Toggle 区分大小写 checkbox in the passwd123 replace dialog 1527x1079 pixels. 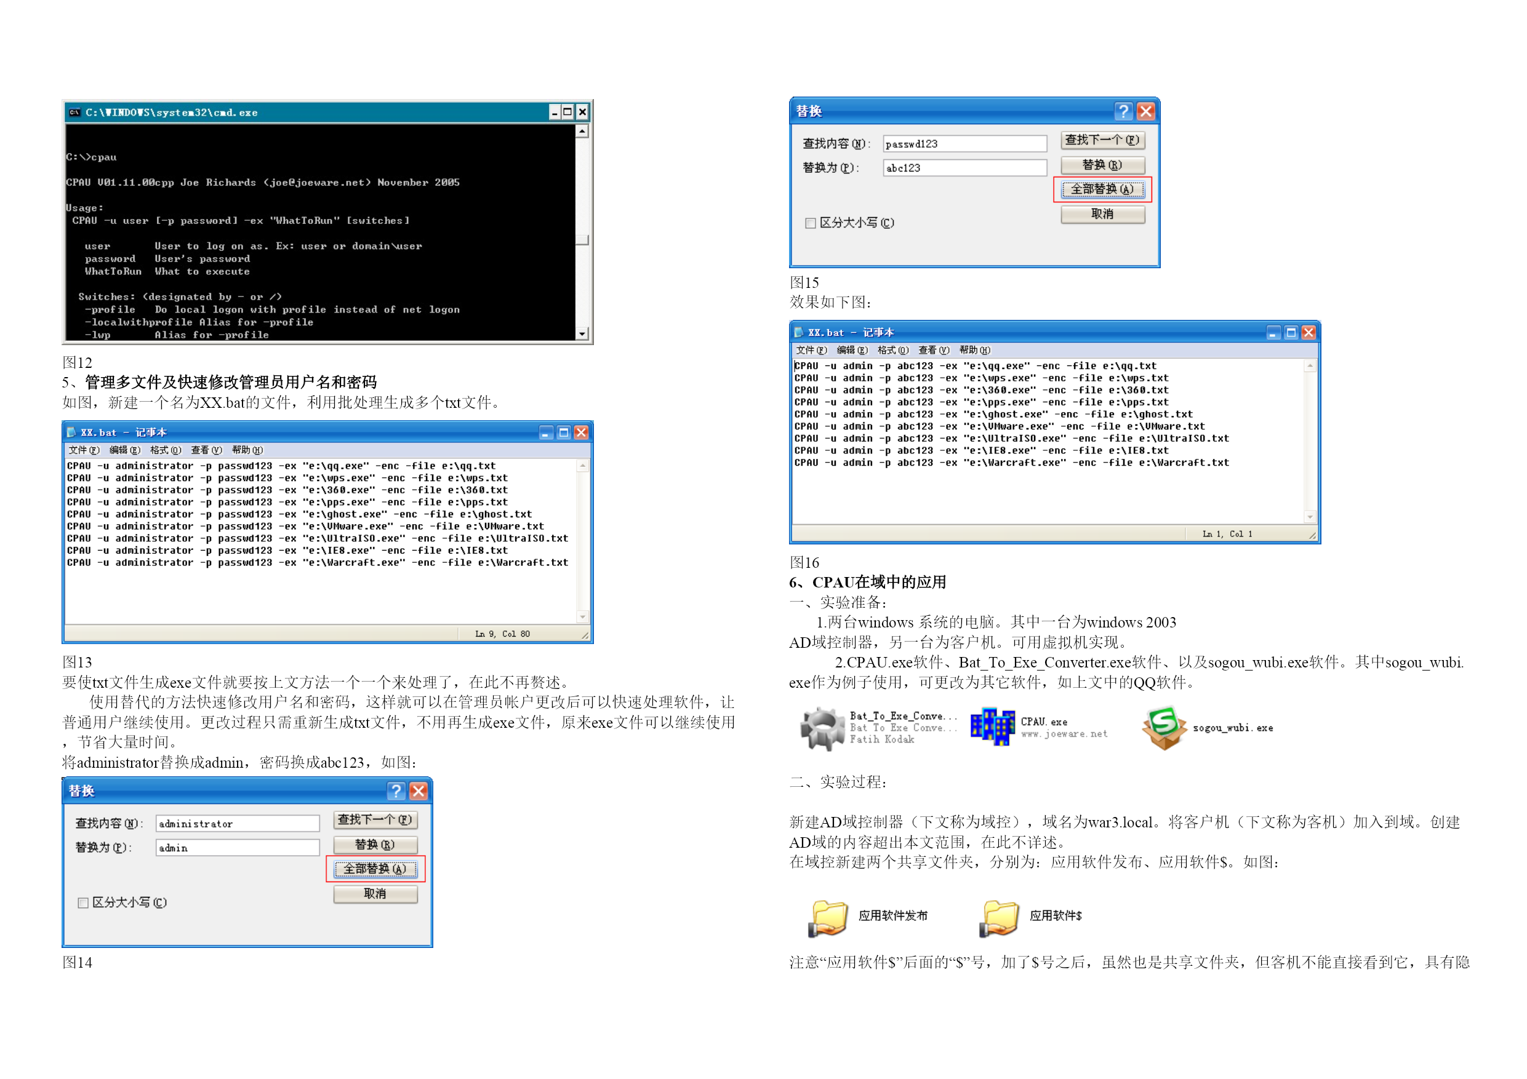coord(811,223)
